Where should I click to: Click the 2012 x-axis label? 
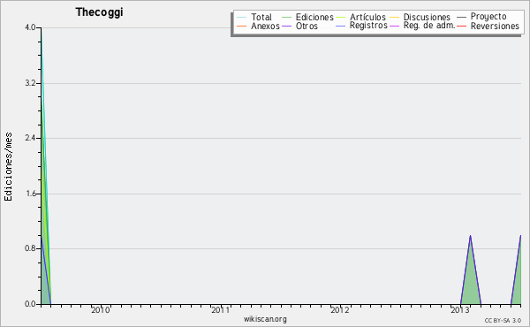pos(340,310)
